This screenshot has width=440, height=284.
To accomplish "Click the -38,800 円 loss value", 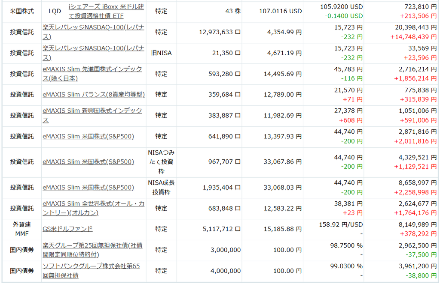I will (x=421, y=275).
